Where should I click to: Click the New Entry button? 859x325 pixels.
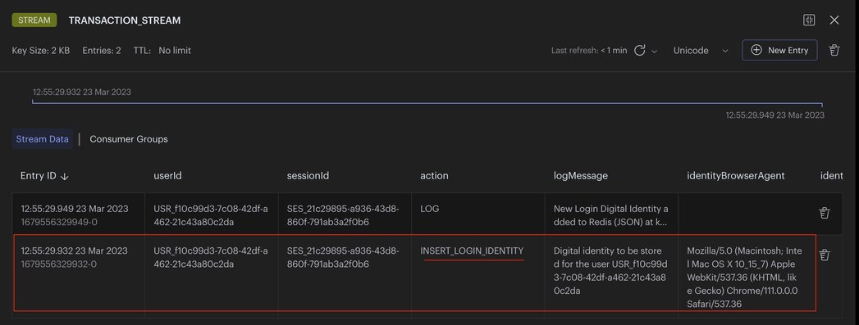tap(779, 50)
